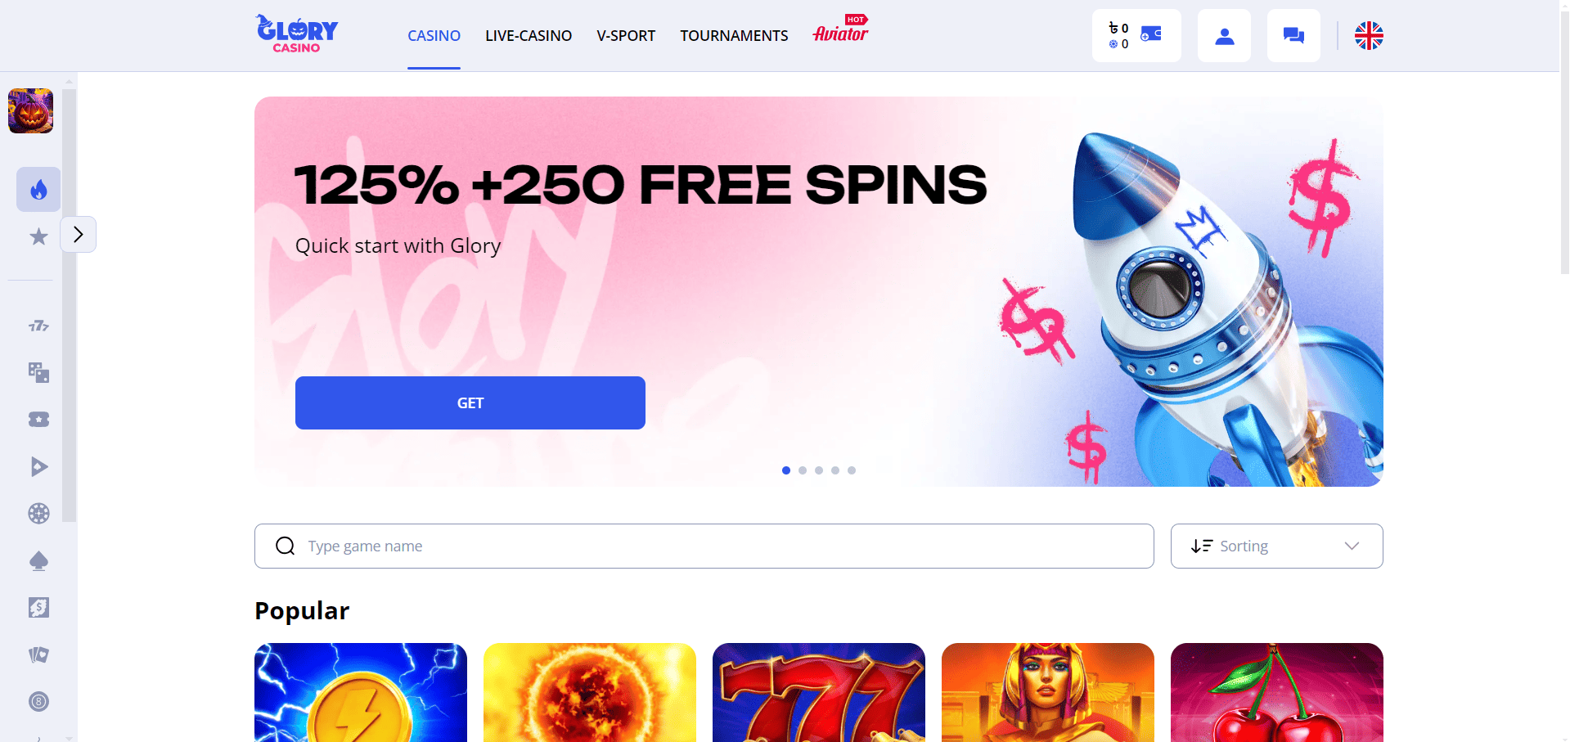This screenshot has height=742, width=1570.
Task: Open favorites star icon in sidebar
Action: (x=38, y=236)
